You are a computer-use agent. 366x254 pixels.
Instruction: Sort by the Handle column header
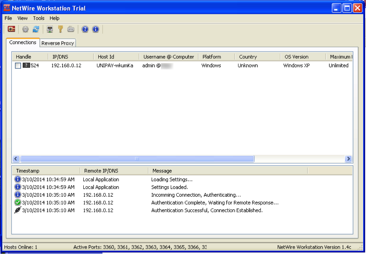(x=30, y=57)
